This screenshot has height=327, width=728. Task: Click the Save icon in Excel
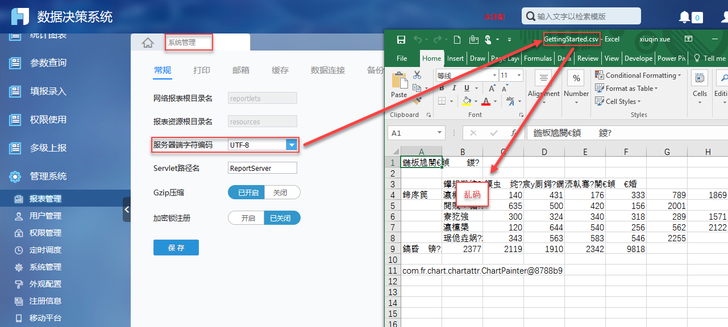click(x=401, y=39)
